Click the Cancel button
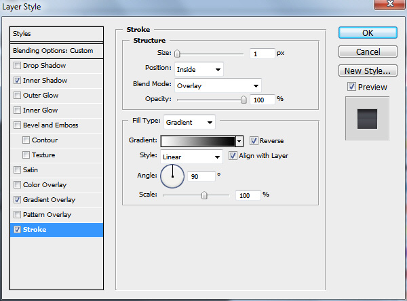Screen dimensions: 407x301 [368, 52]
